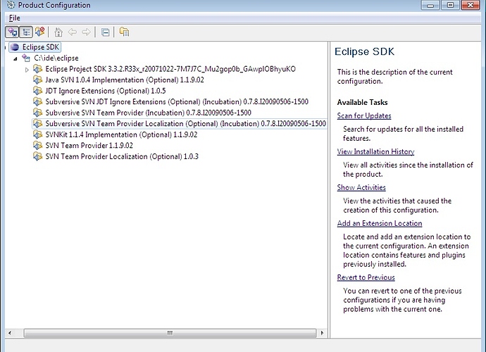Viewport: 486px width, 352px height.
Task: Select SVN Team Provider 1.1.9.02 row
Action: [x=89, y=145]
